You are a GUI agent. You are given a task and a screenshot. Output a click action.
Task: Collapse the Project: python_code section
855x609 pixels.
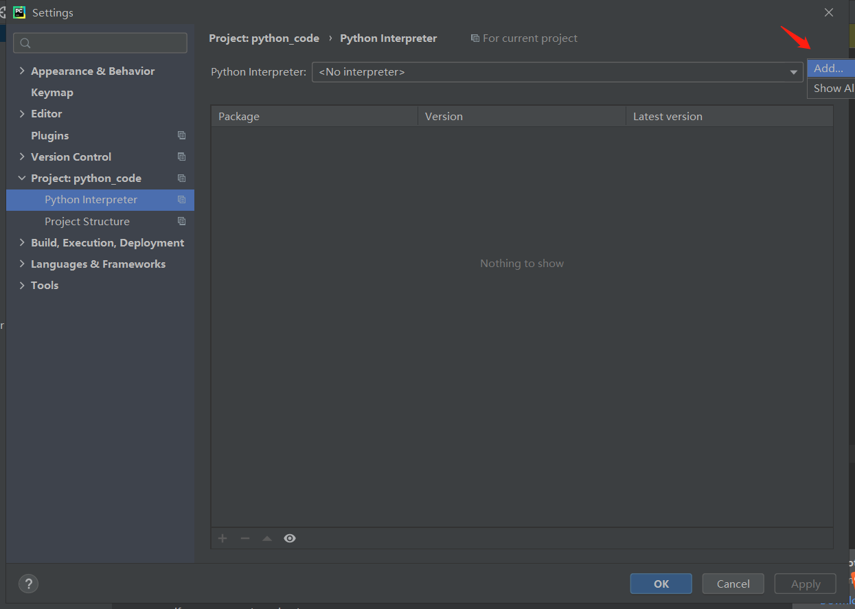click(22, 178)
